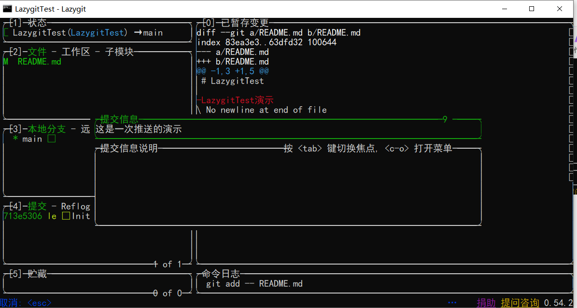
Task: Switch to the 提交 tab
Action: (x=37, y=206)
